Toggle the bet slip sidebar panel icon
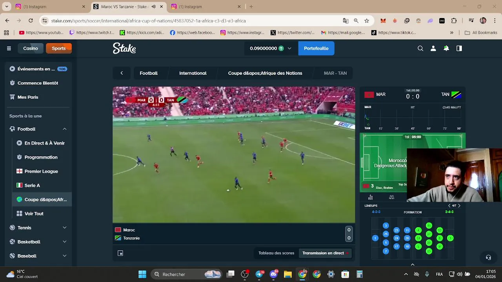Screen dimensions: 502x282 (459, 48)
